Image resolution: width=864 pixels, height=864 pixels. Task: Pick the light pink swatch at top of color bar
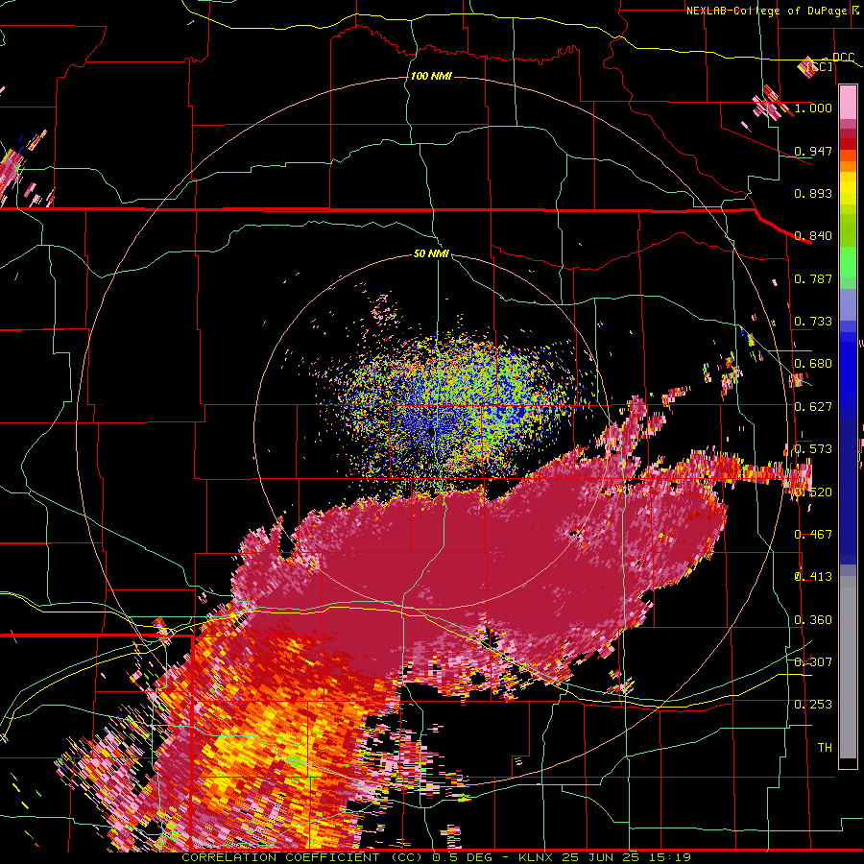point(848,102)
